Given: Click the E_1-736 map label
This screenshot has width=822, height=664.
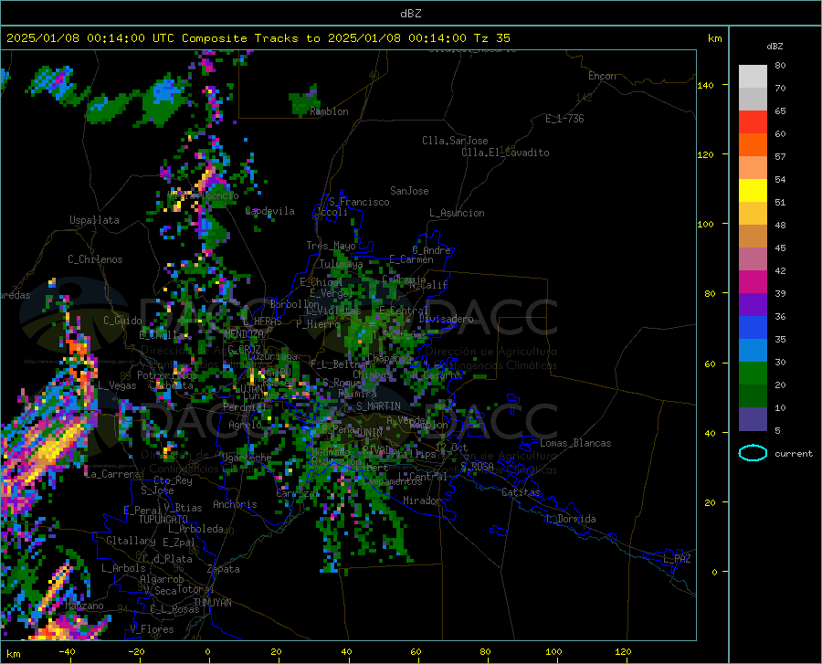Looking at the screenshot, I should tap(564, 119).
